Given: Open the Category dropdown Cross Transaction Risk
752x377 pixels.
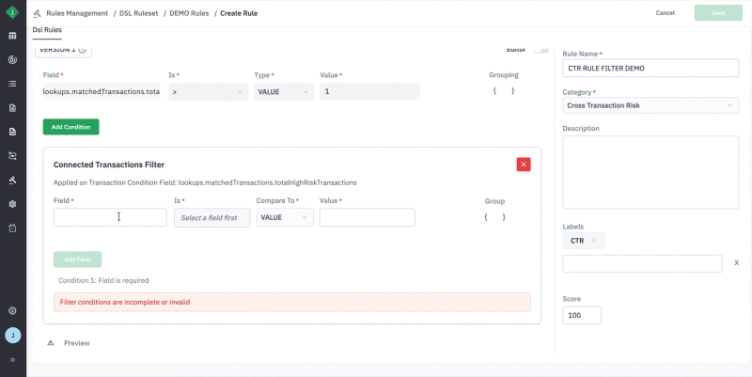Looking at the screenshot, I should pos(650,105).
